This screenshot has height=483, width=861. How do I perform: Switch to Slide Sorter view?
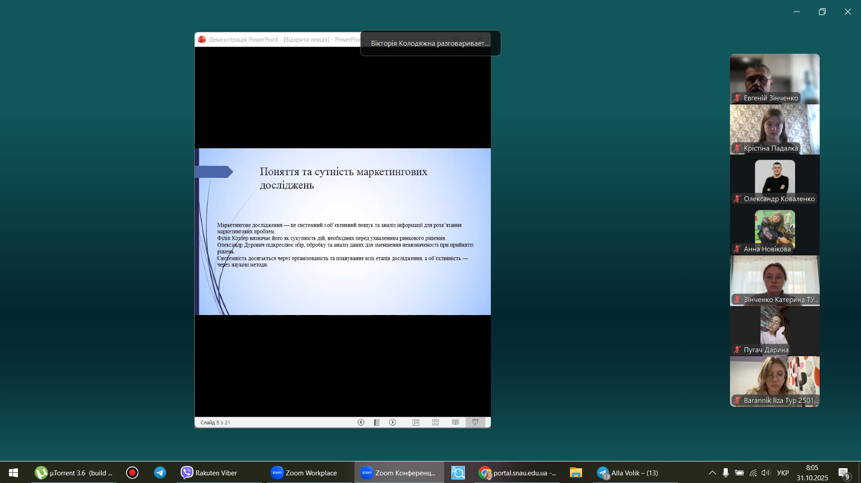point(436,423)
